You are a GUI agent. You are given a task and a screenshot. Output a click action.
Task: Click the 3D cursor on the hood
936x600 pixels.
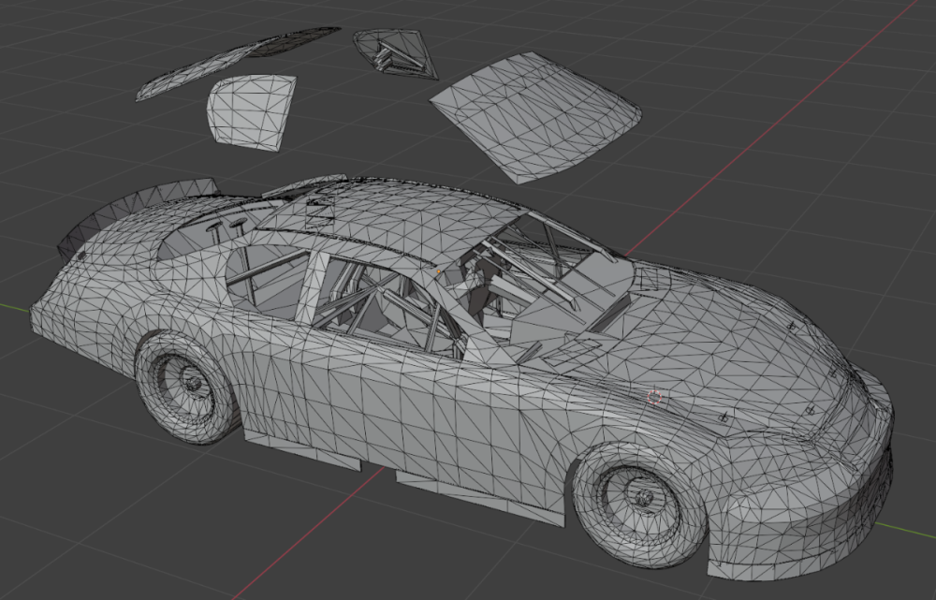(x=654, y=396)
